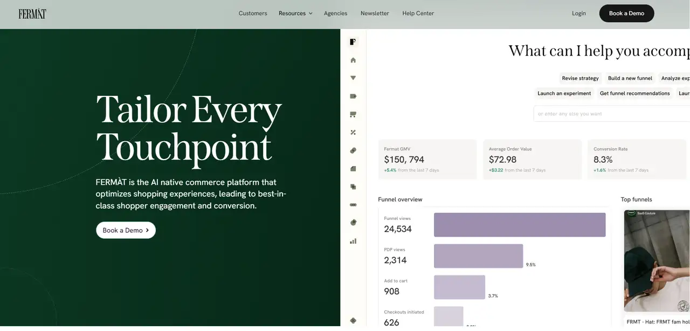Click the black Book a Demo button
Image resolution: width=690 pixels, height=331 pixels.
tap(626, 13)
